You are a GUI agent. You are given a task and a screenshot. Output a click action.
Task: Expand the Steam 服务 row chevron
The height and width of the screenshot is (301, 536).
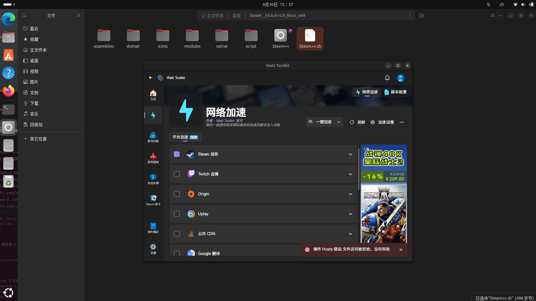pyautogui.click(x=351, y=154)
